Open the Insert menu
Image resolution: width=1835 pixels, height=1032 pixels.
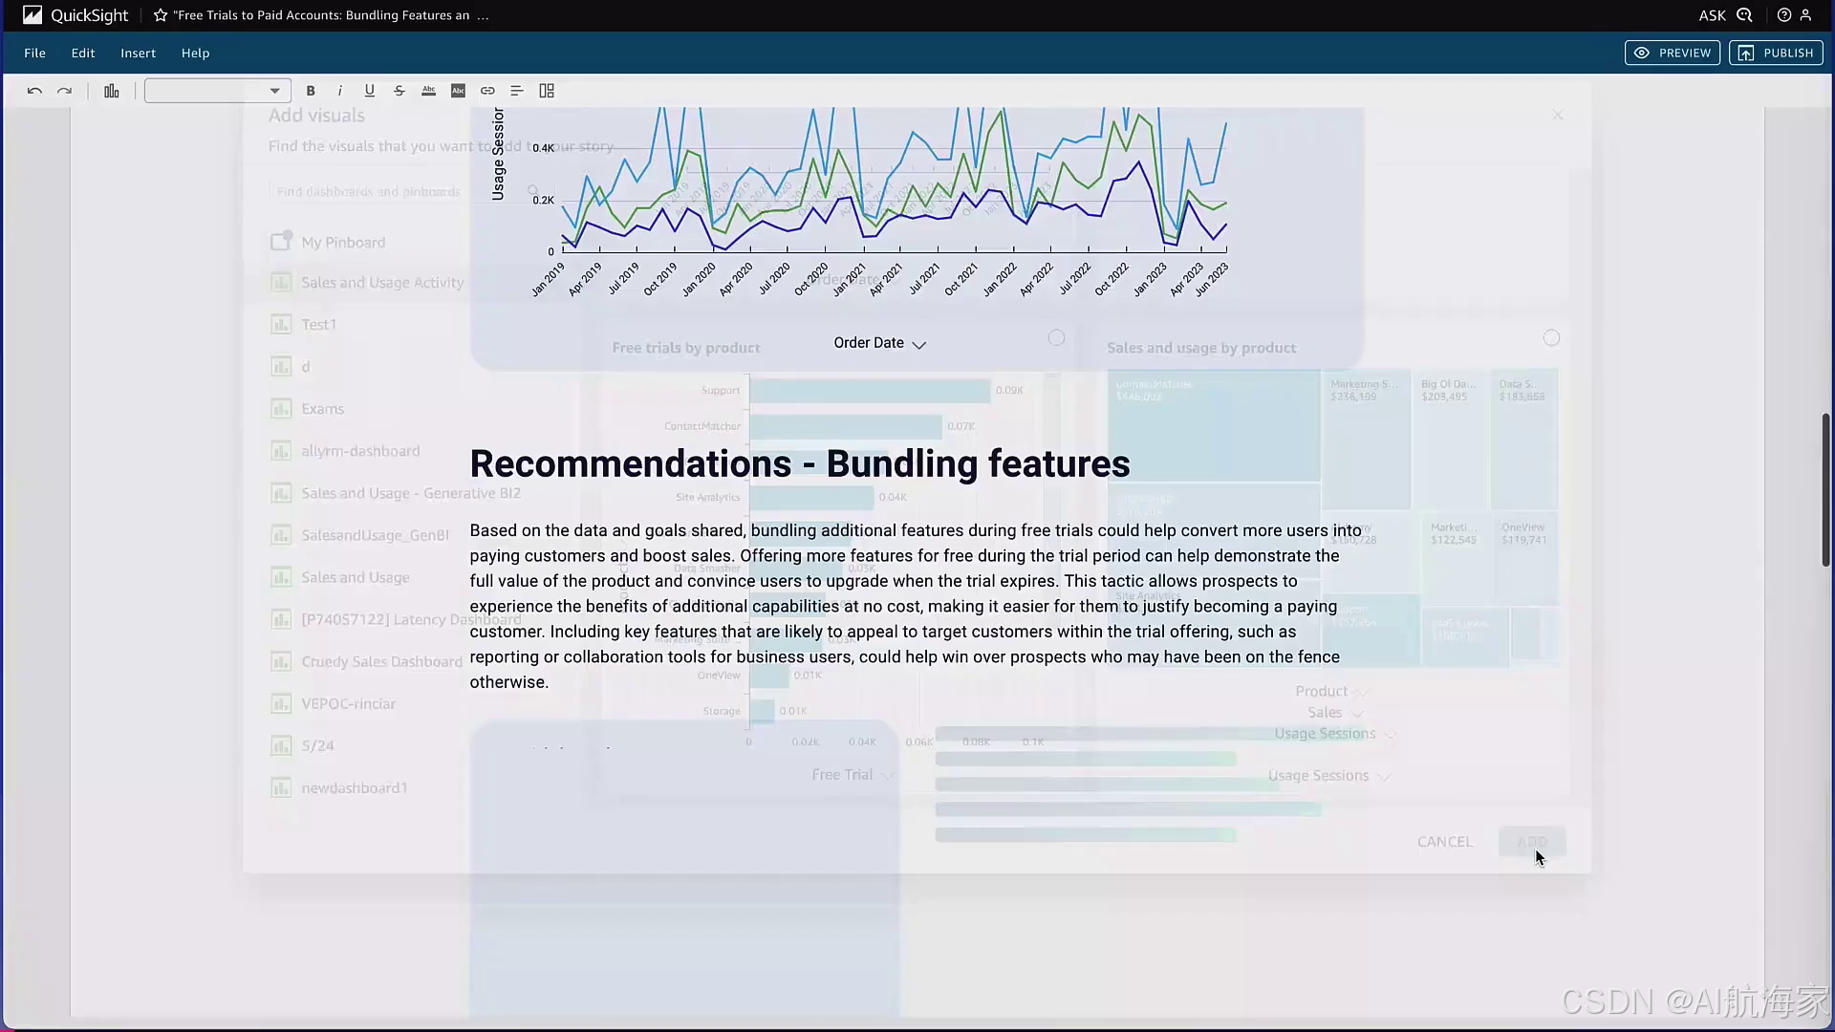coord(138,54)
